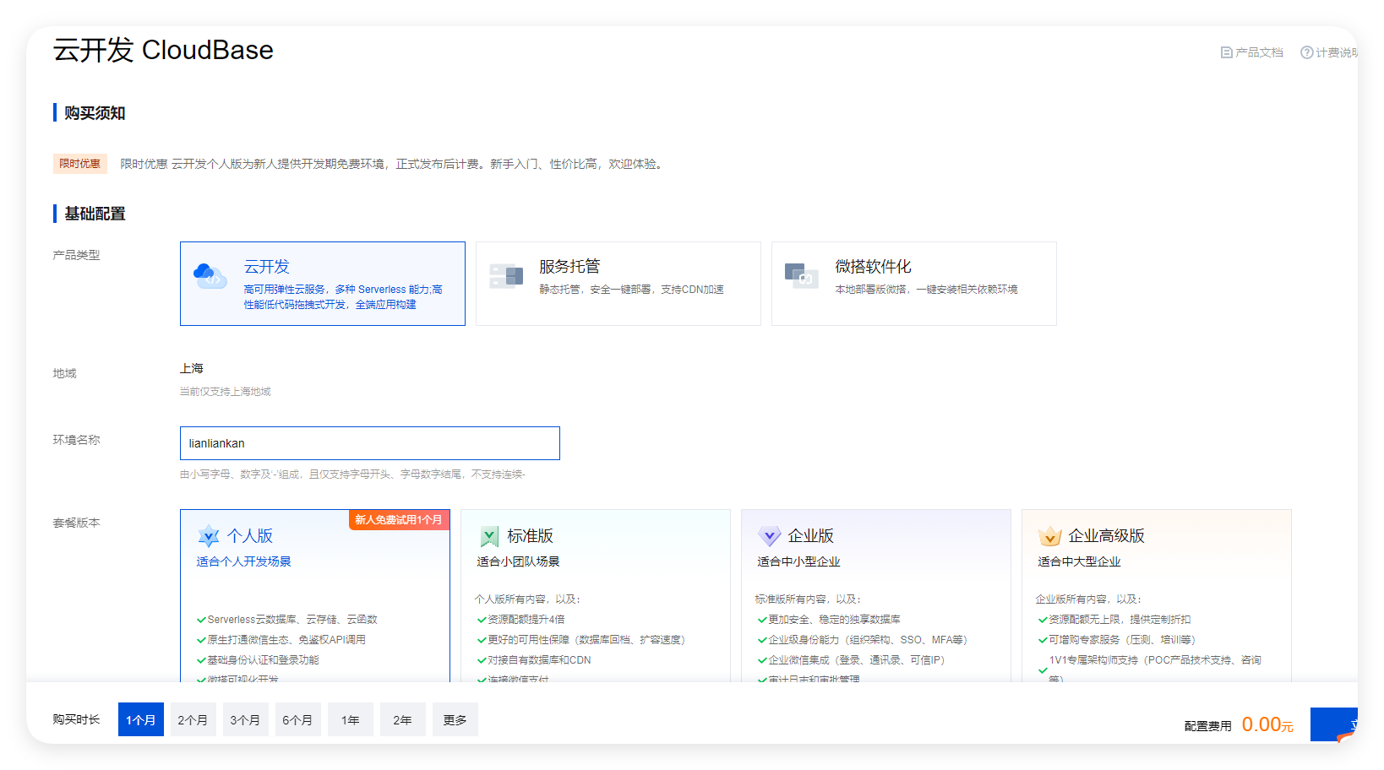This screenshot has height=770, width=1384.
Task: Click the 服务托管 server icon
Action: tap(506, 275)
